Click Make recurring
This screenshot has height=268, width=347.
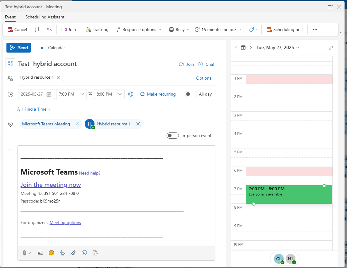click(x=158, y=94)
